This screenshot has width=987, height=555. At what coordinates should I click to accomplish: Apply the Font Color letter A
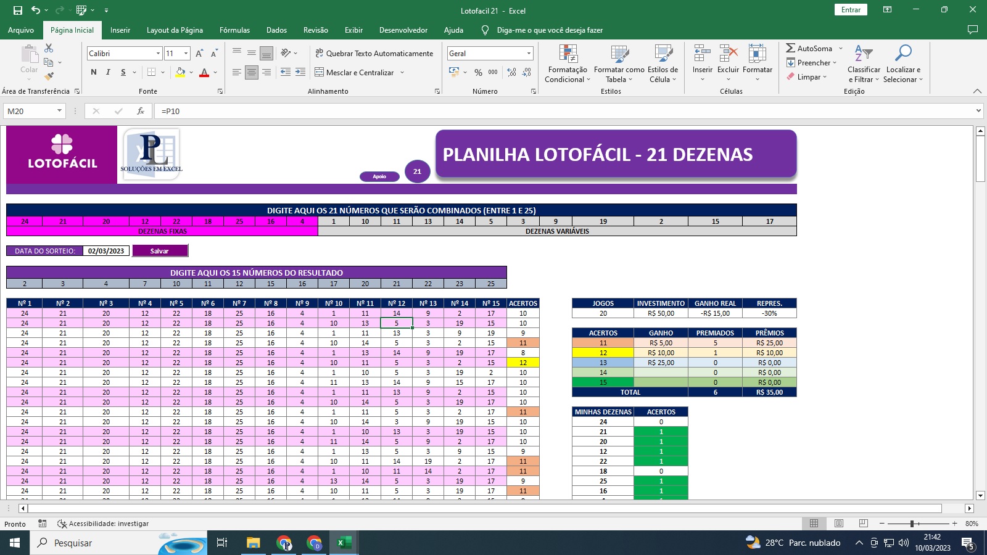pyautogui.click(x=204, y=72)
